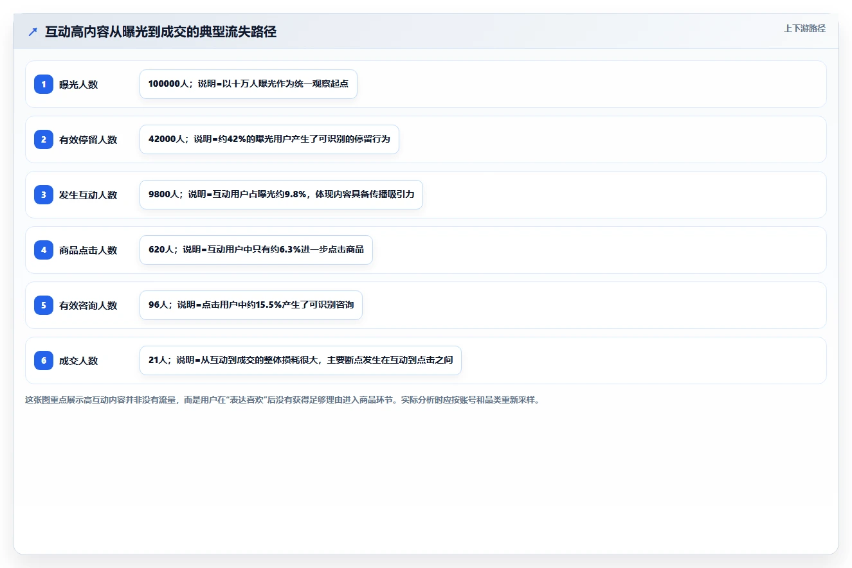Click the 96人 description box
The width and height of the screenshot is (852, 568).
pyautogui.click(x=251, y=305)
